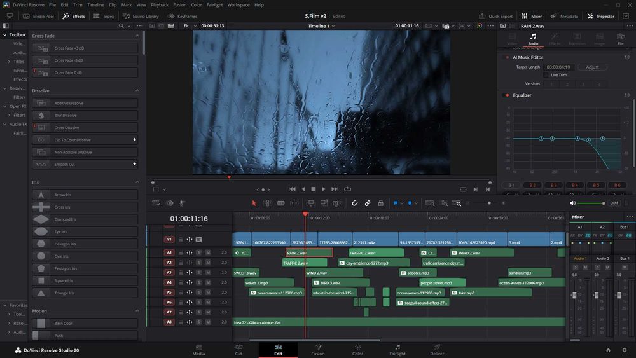Expand Titles in Toolbox tree

9,62
